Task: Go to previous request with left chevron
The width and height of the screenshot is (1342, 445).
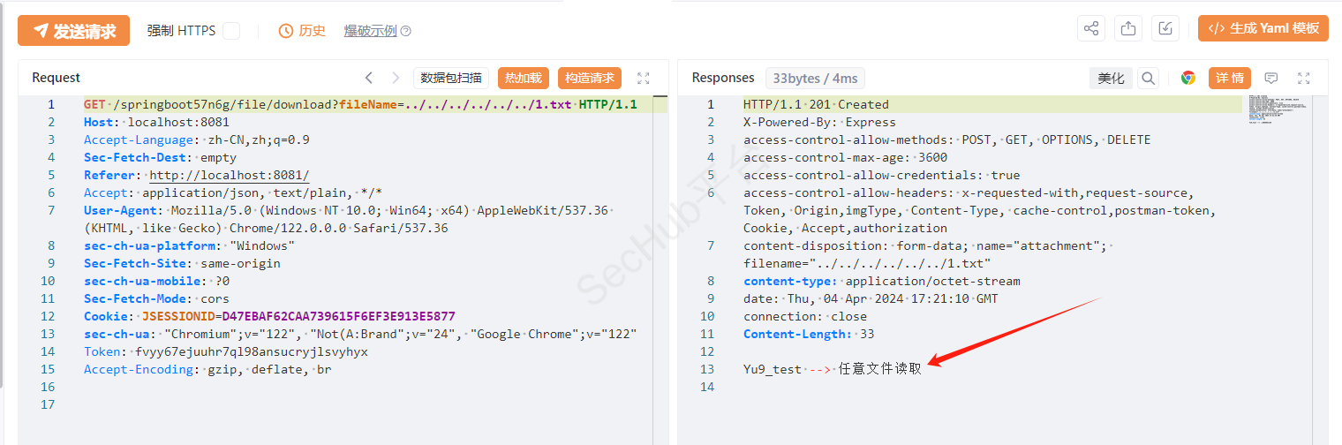Action: (x=369, y=78)
